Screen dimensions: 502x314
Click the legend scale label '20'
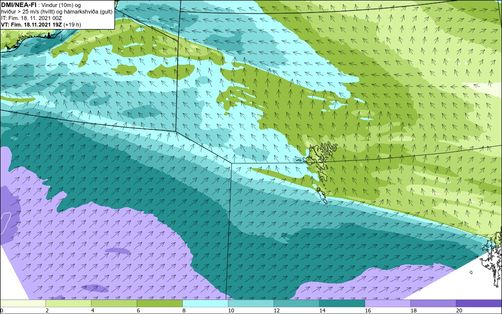[459, 310]
